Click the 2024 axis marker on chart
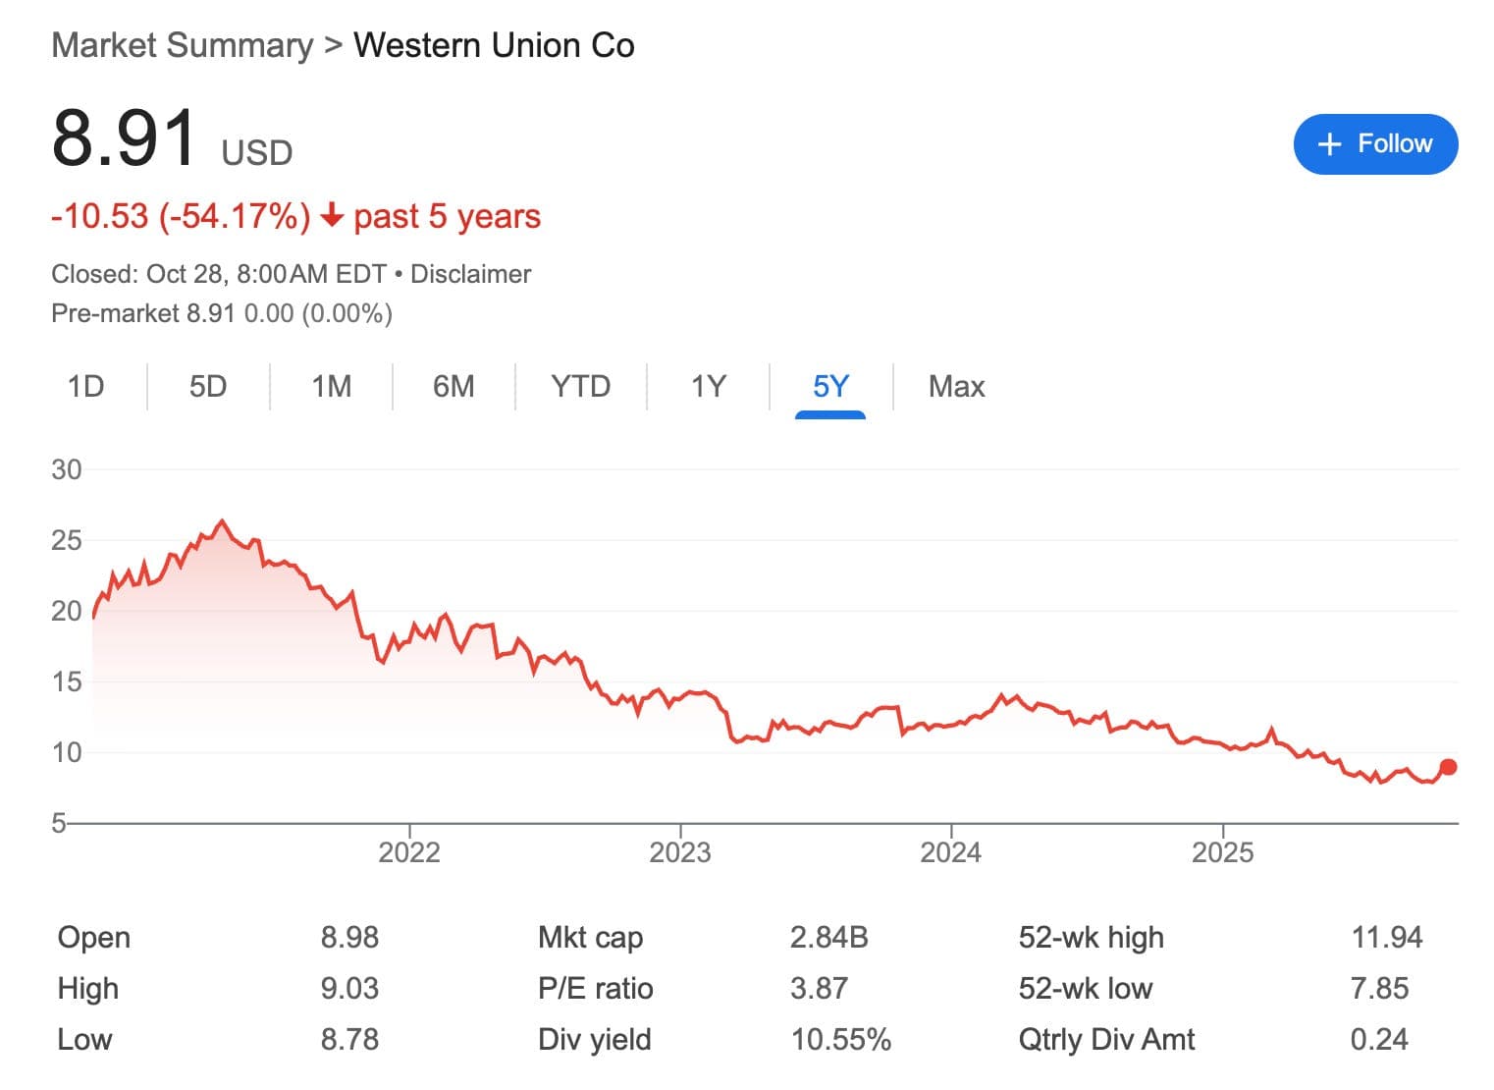The width and height of the screenshot is (1494, 1090). pyautogui.click(x=950, y=851)
